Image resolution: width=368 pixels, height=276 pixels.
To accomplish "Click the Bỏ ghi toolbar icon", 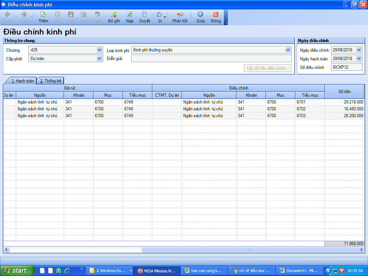I will tap(114, 14).
